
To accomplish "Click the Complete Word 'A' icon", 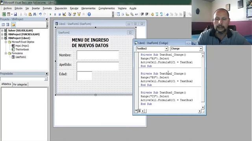I will 137,14.
